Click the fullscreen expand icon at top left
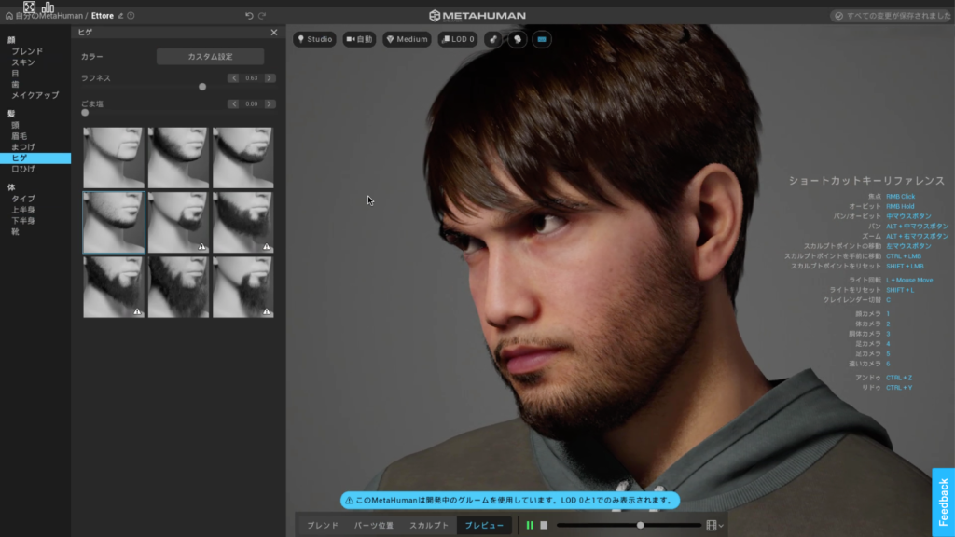Image resolution: width=955 pixels, height=537 pixels. (29, 7)
